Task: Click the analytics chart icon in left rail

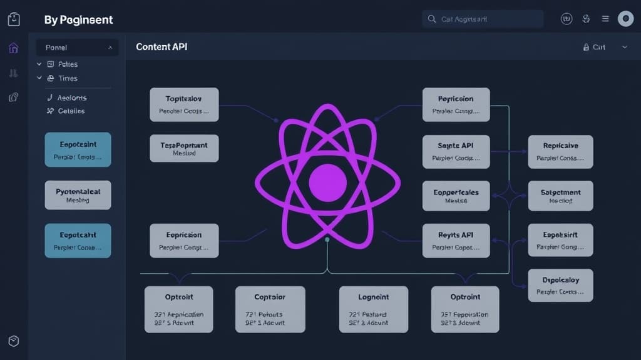Action: pos(13,73)
